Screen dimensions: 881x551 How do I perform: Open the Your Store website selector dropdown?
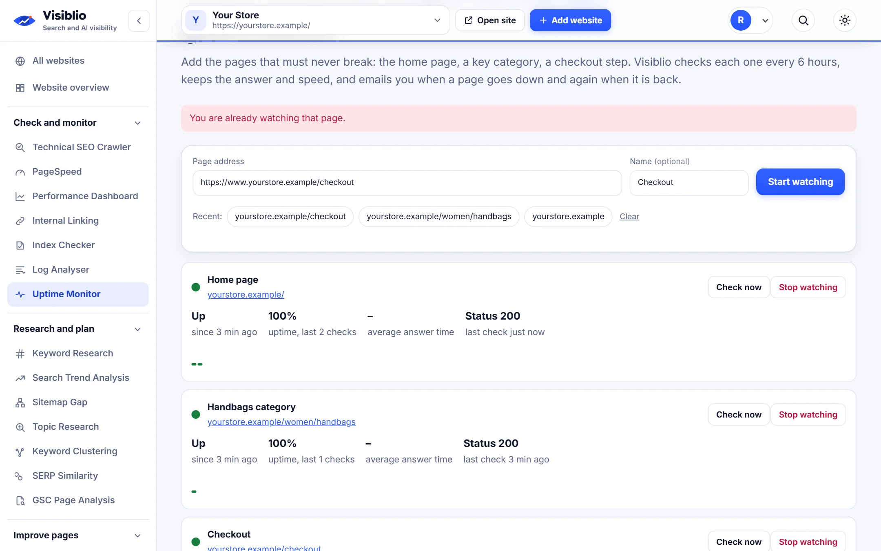pyautogui.click(x=316, y=20)
